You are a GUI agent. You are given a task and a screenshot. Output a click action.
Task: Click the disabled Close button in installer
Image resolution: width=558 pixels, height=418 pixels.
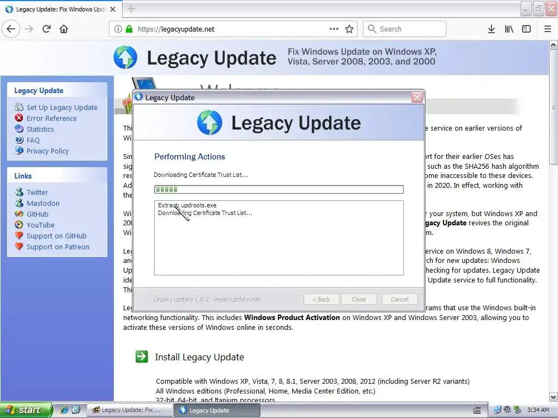coord(359,299)
